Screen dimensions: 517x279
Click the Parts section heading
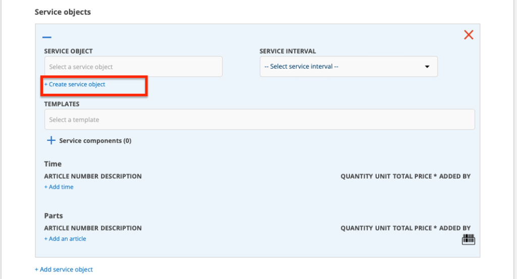(54, 215)
